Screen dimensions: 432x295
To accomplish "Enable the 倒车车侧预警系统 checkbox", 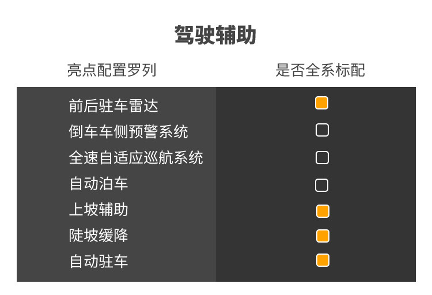I will click(x=322, y=130).
